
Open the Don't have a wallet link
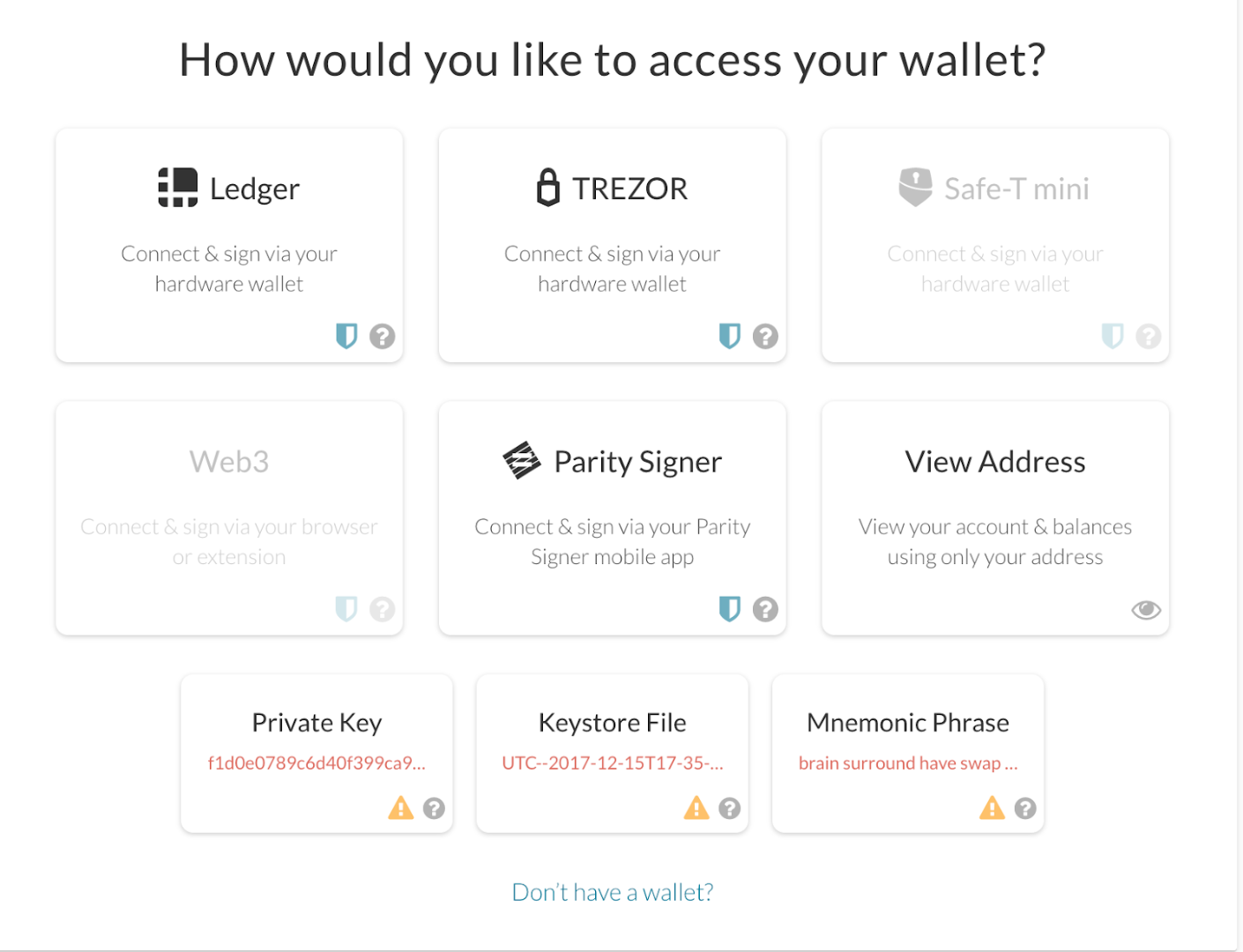[612, 891]
